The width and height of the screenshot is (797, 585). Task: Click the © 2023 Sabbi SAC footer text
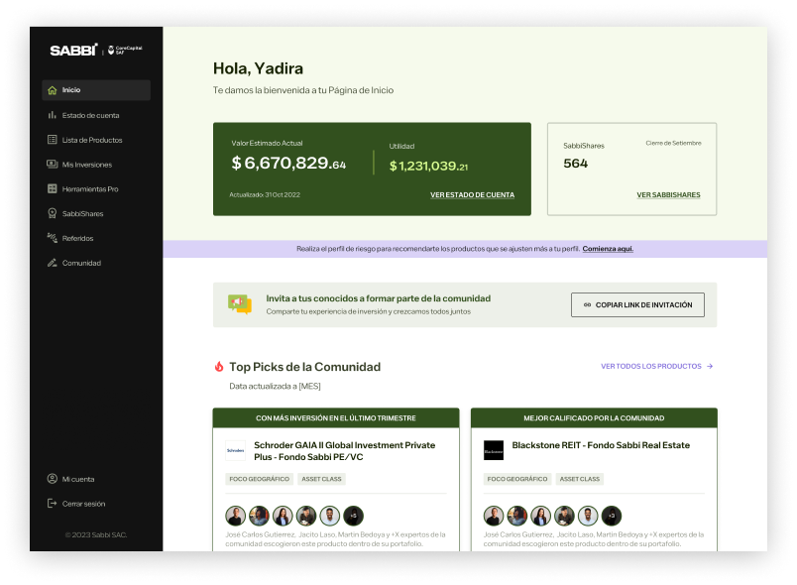click(x=96, y=534)
